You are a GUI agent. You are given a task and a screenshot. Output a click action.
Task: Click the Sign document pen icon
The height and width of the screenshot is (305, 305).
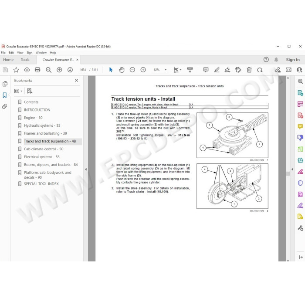click(x=227, y=70)
